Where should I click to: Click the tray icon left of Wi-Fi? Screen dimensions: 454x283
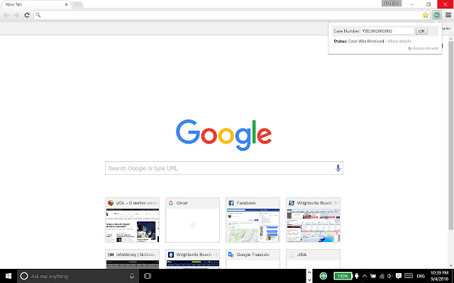click(373, 276)
